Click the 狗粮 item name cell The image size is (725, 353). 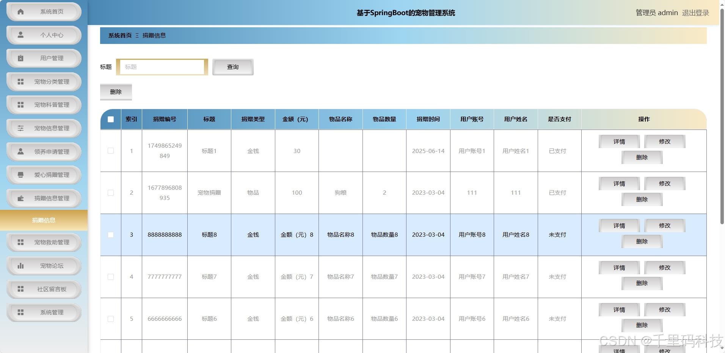(x=341, y=193)
